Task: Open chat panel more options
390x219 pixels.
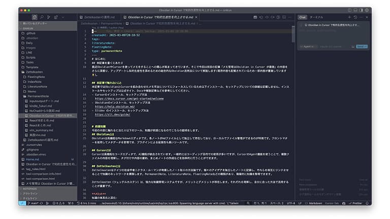Action: tap(361, 17)
